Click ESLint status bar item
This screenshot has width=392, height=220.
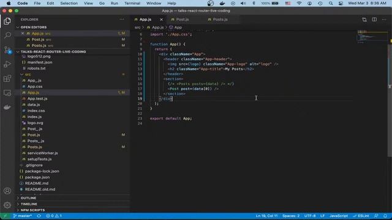(361, 216)
